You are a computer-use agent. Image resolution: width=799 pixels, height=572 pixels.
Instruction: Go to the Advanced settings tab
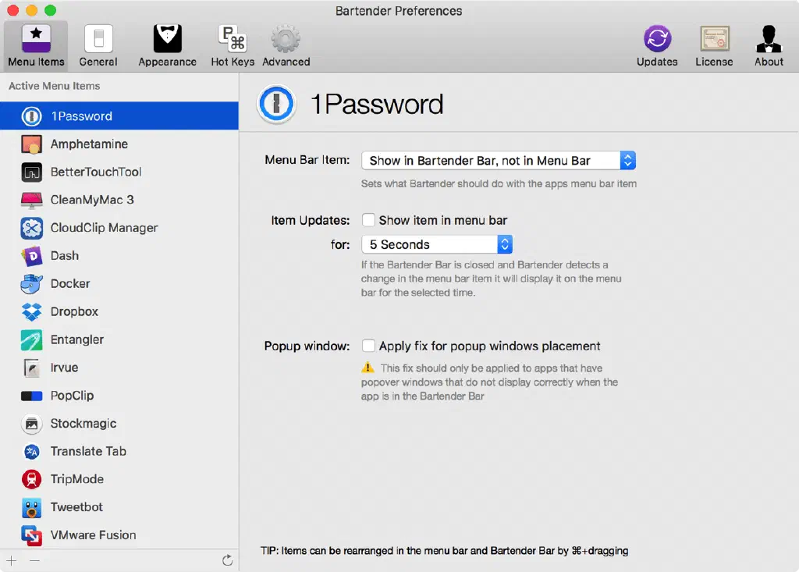point(286,45)
